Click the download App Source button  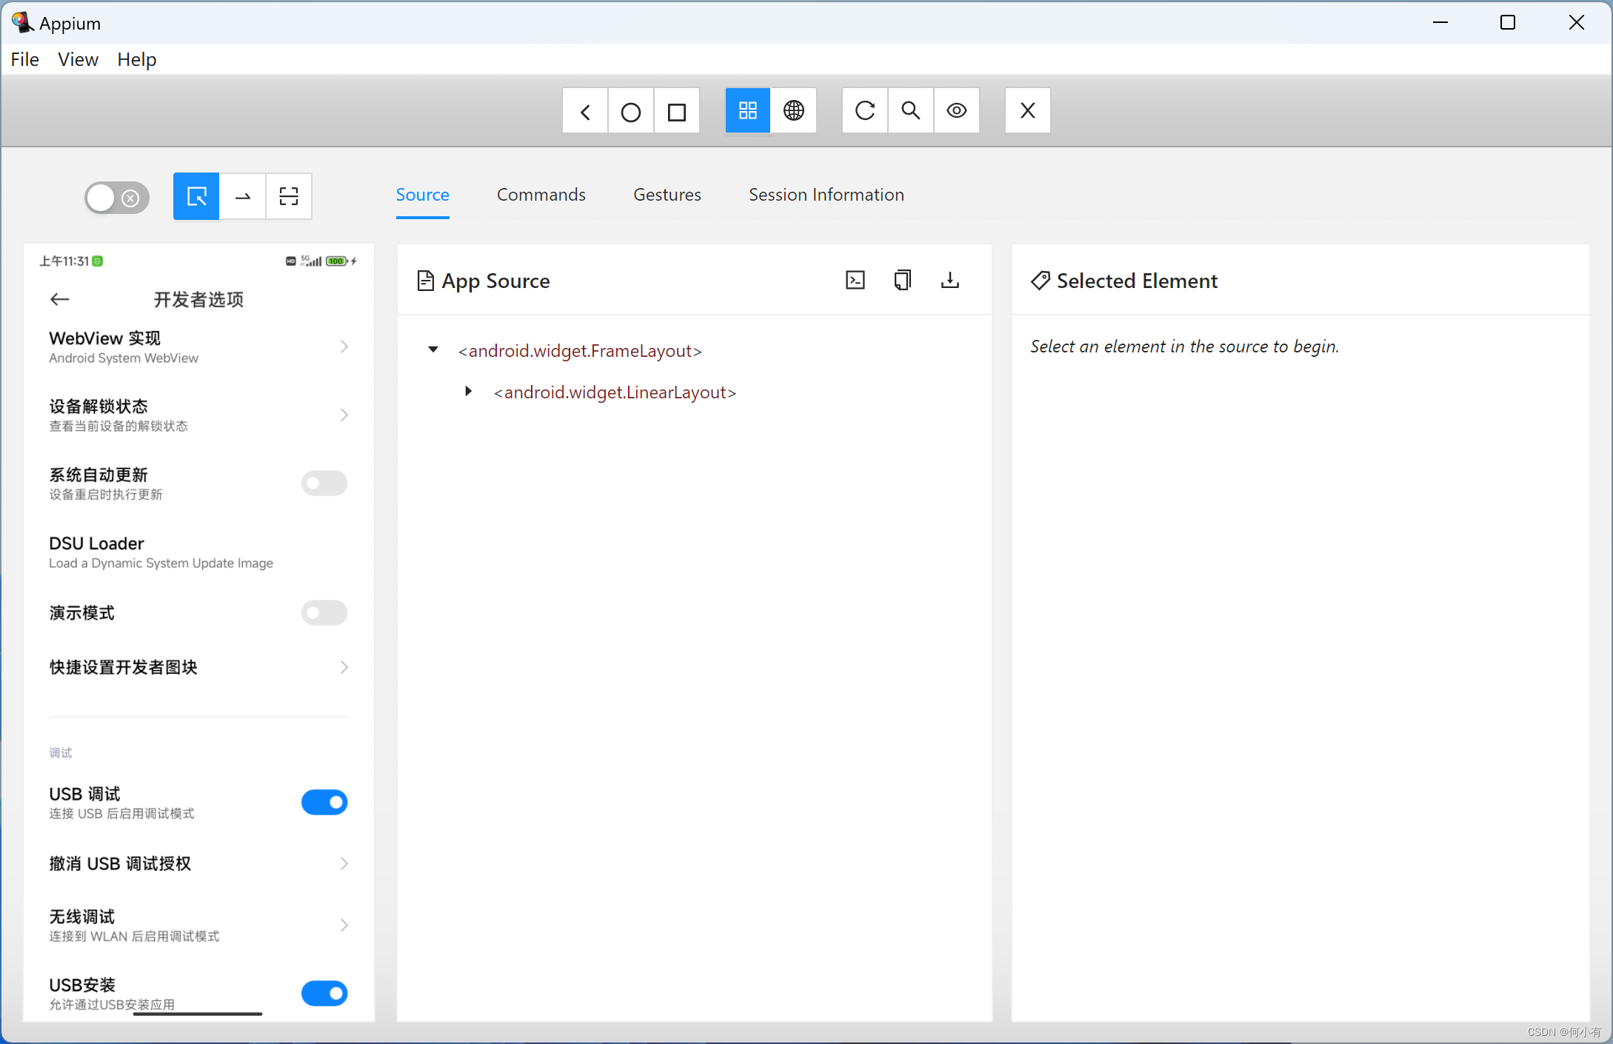(949, 280)
